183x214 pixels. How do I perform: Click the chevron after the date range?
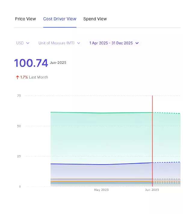137,43
